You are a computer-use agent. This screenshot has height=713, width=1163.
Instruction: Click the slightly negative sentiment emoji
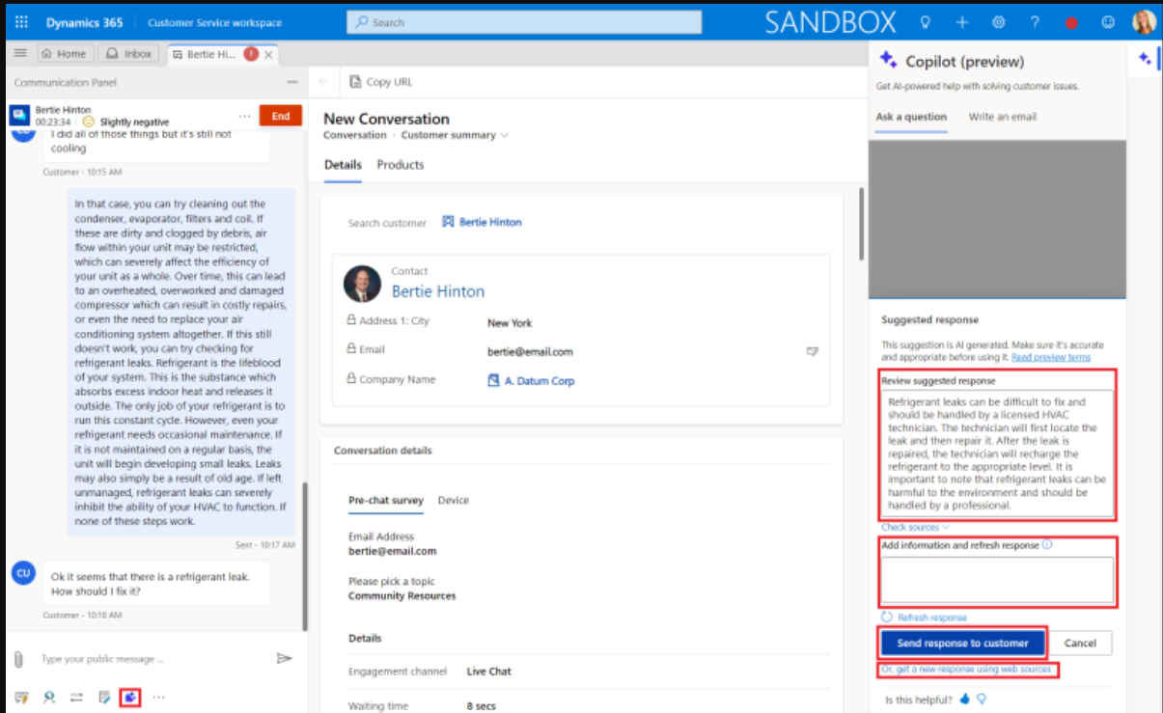coord(88,123)
